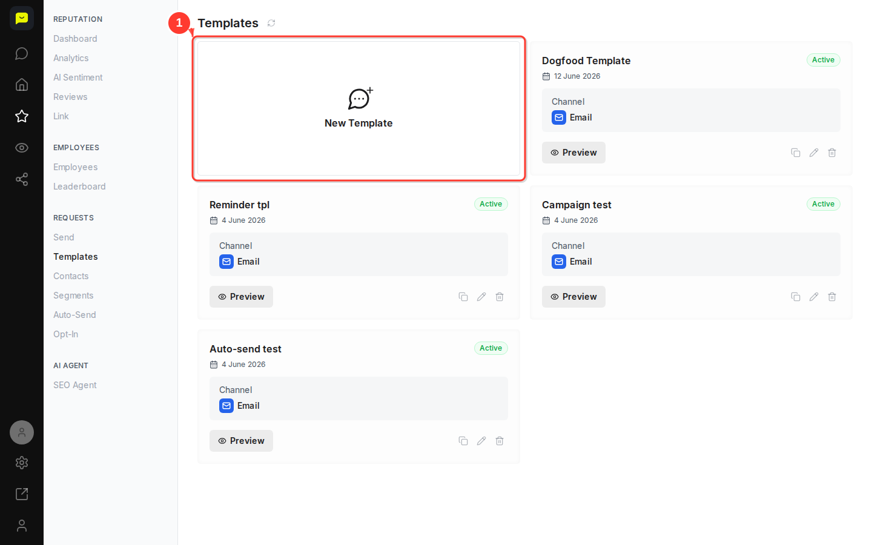Open Dashboard in the sidebar

75,39
